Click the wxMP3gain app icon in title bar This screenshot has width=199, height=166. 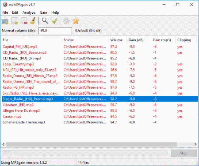tap(5, 5)
